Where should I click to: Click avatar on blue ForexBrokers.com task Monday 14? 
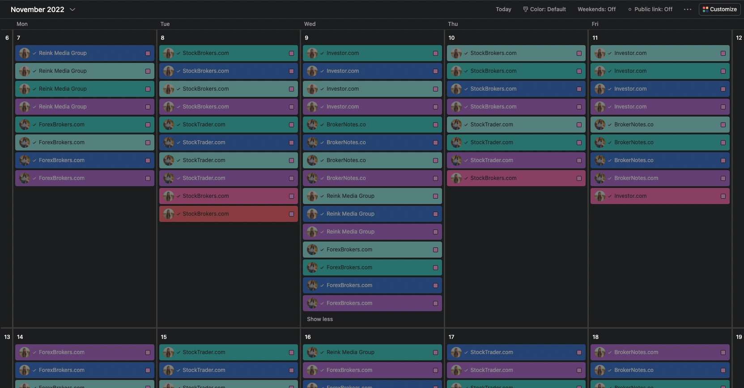(25, 370)
